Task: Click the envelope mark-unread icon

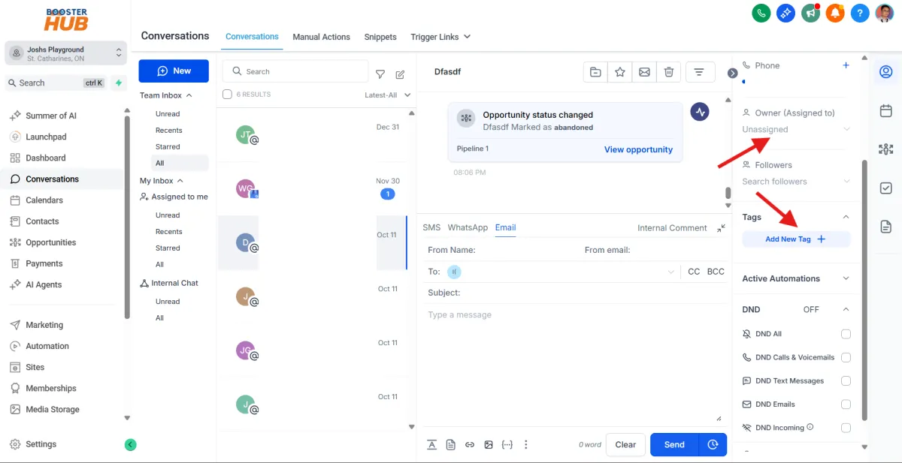Action: point(644,72)
